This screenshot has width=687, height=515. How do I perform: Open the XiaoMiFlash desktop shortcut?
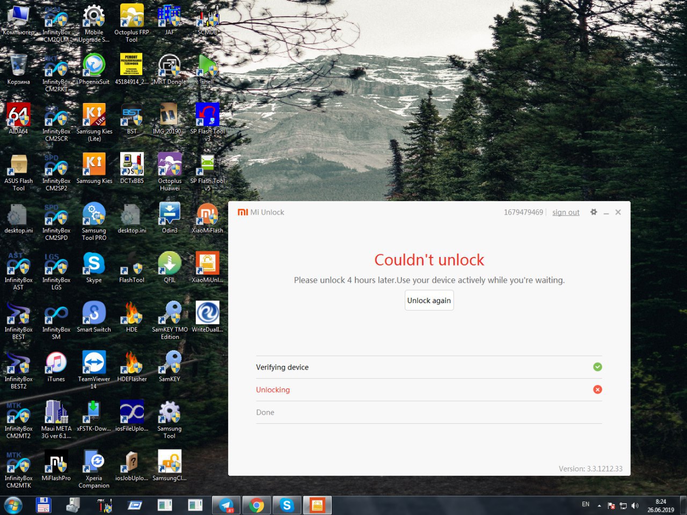(x=207, y=218)
